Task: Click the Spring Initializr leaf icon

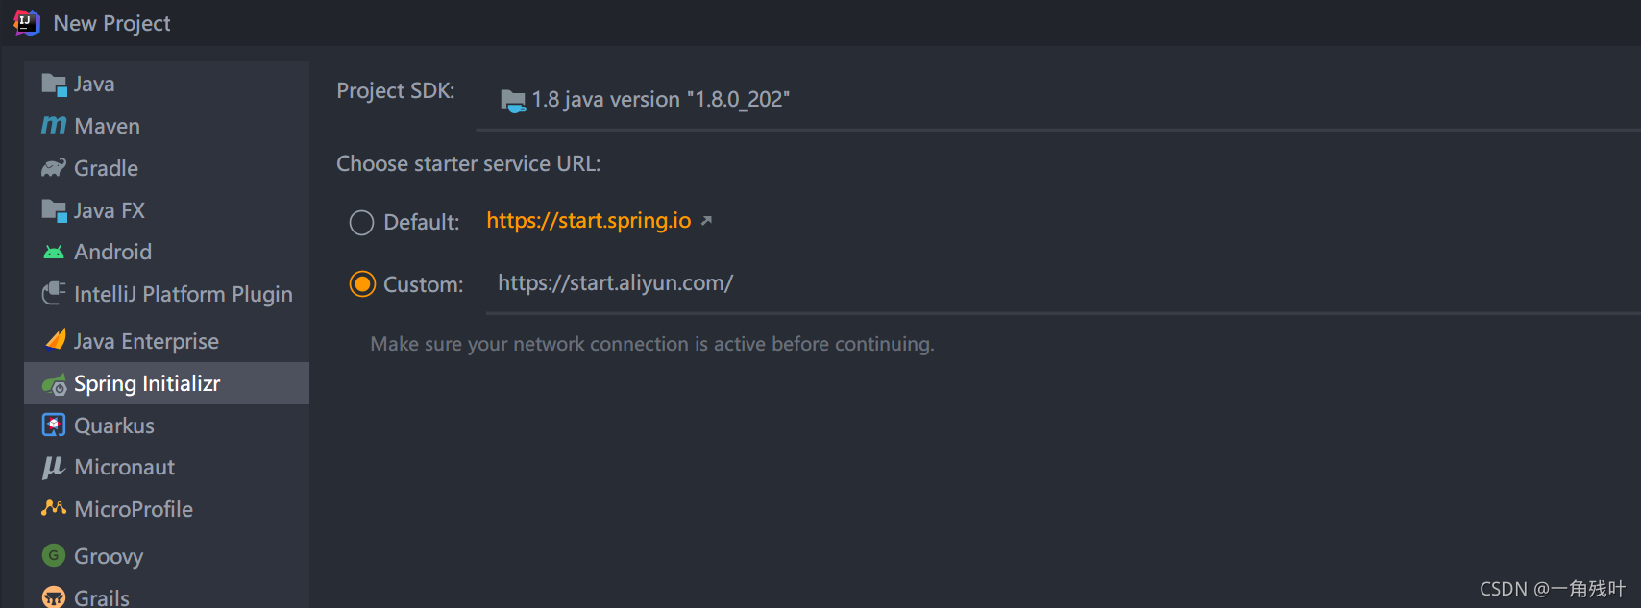Action: [x=54, y=384]
